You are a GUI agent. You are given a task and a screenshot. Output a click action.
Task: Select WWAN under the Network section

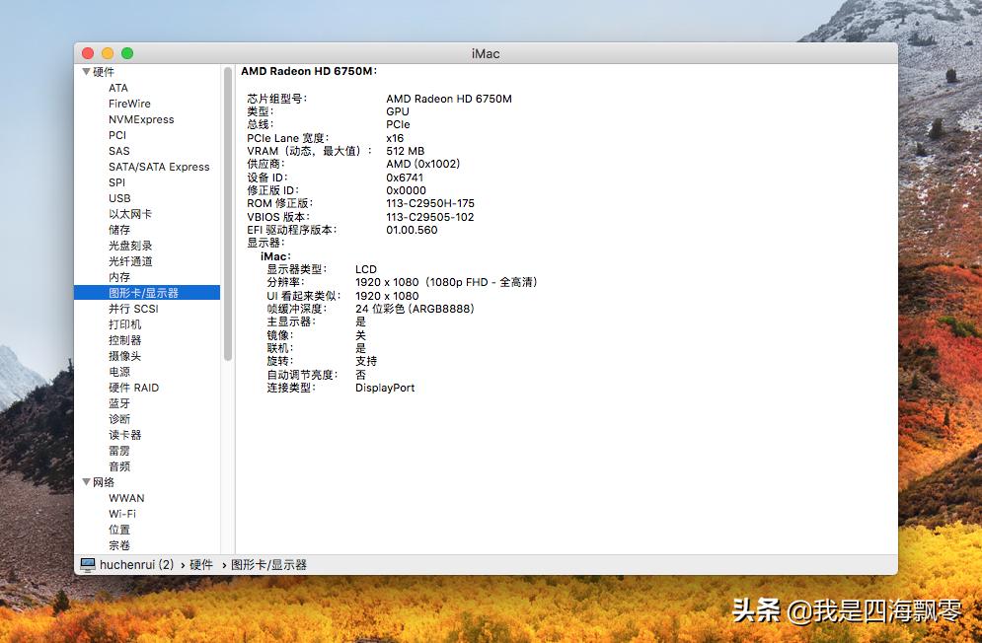coord(125,498)
